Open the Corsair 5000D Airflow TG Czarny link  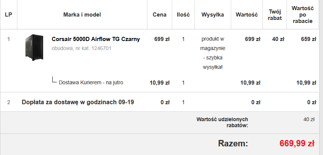96,39
